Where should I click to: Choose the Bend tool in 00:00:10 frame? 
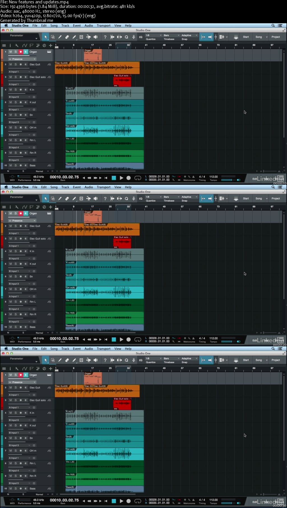point(88,37)
